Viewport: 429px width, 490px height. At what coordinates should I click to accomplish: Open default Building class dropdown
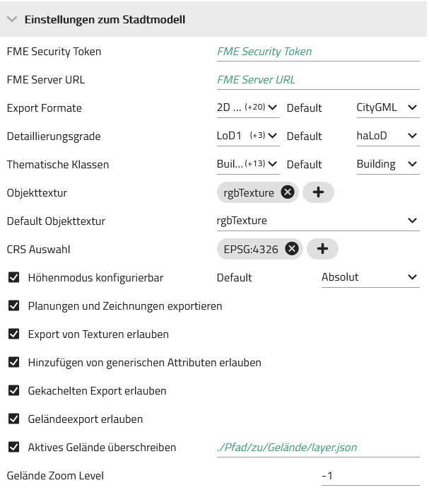388,164
